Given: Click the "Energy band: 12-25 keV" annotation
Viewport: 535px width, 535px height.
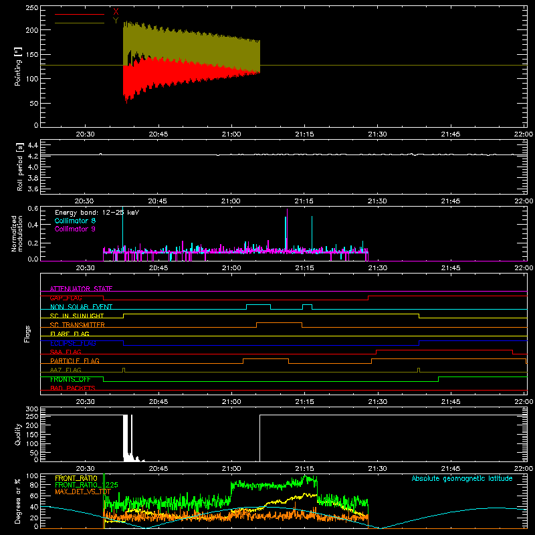Looking at the screenshot, I should click(97, 213).
